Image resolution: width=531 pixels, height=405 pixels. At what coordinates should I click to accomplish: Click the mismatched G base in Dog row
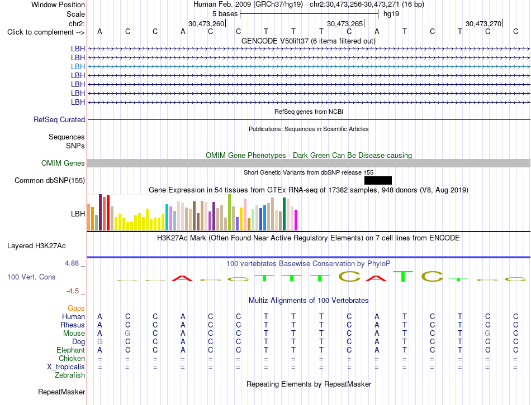pos(100,342)
